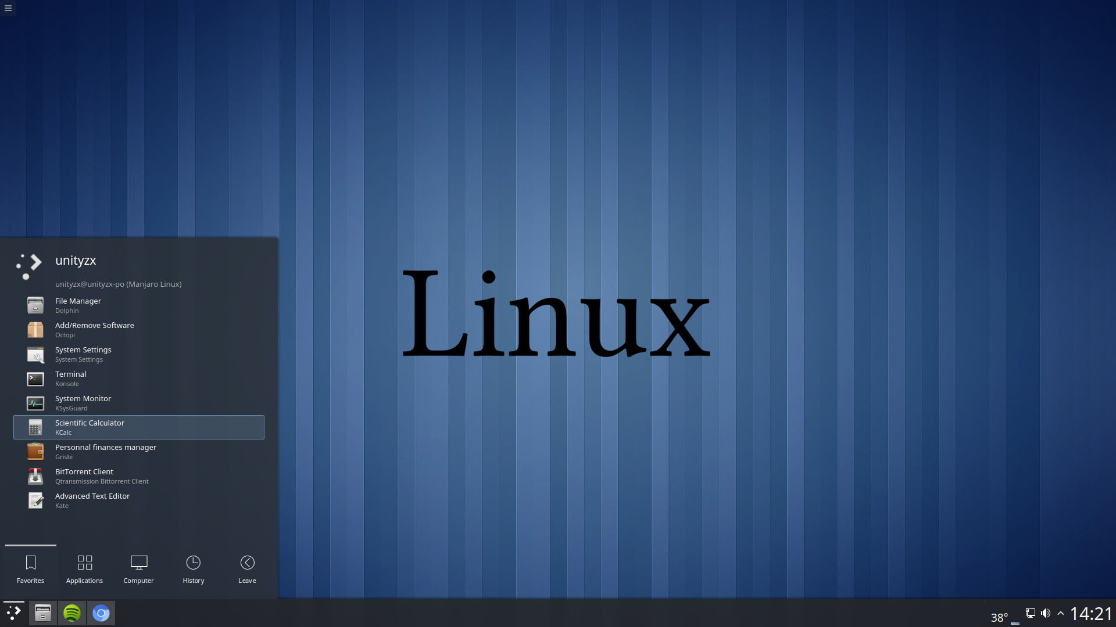1116x627 pixels.
Task: Click the KSysGuard System Monitor icon
Action: tap(35, 403)
